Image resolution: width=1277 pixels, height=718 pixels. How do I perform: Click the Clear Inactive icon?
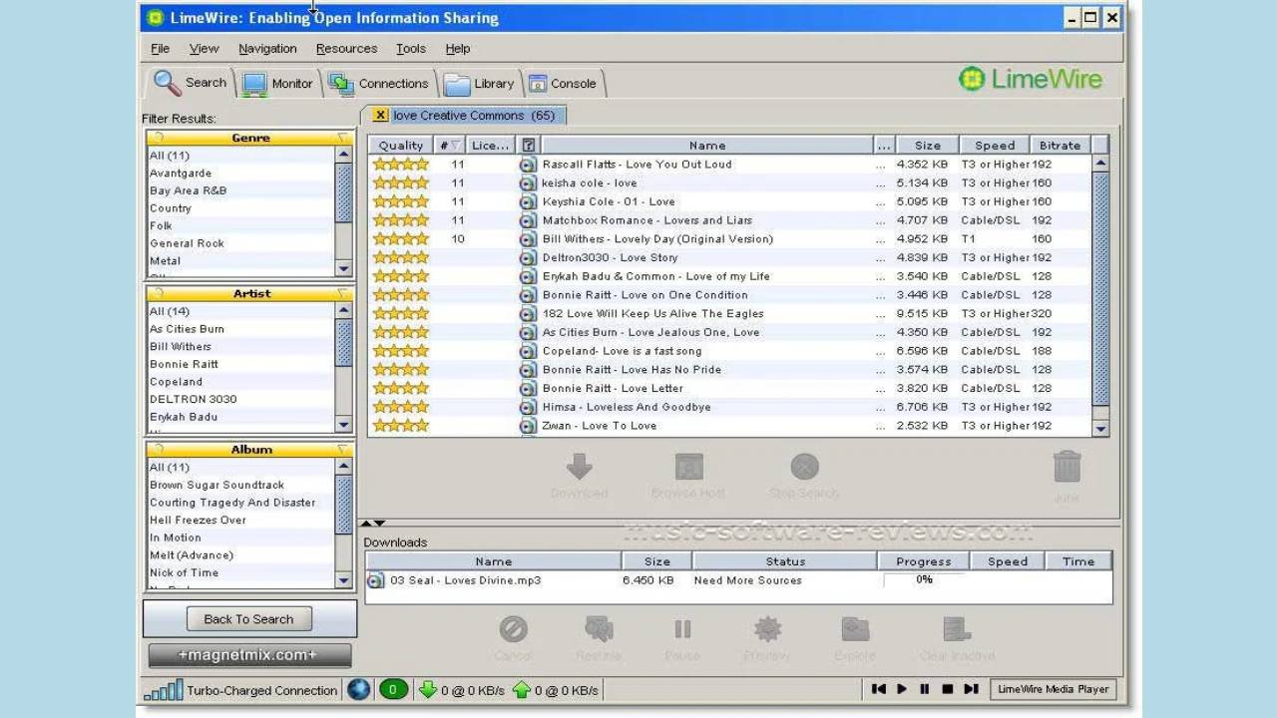pos(957,629)
